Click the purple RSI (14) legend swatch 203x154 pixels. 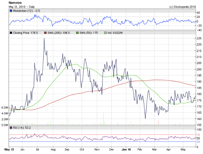(x=11, y=128)
